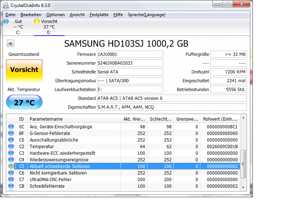Click the SMART list scroll up arrow
The width and height of the screenshot is (294, 220).
pos(243,118)
